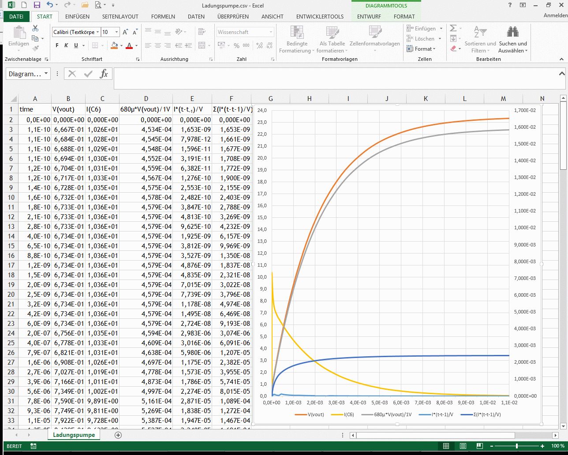Switch to the FORMELN tab
568x455 pixels.
[x=163, y=17]
